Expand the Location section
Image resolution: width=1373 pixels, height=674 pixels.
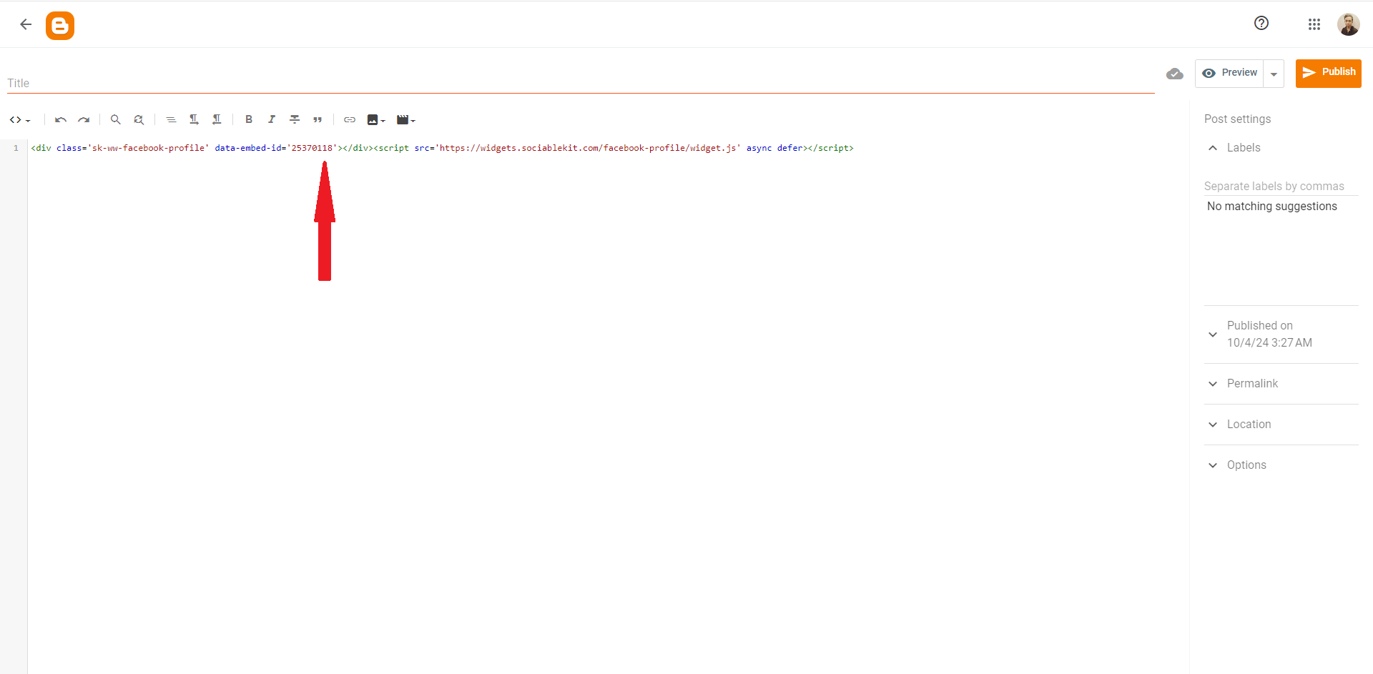1281,425
